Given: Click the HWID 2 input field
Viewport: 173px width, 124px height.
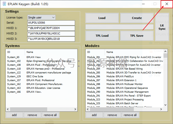Looking at the screenshot, I should [51, 33].
